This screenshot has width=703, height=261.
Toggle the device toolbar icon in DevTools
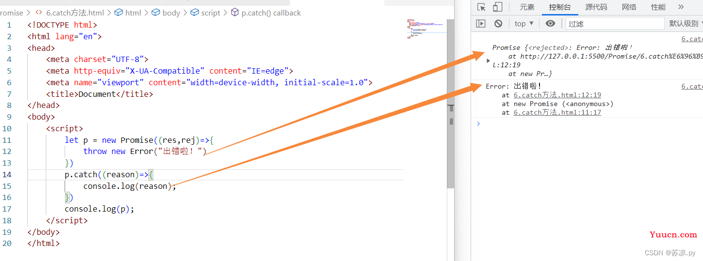click(498, 7)
